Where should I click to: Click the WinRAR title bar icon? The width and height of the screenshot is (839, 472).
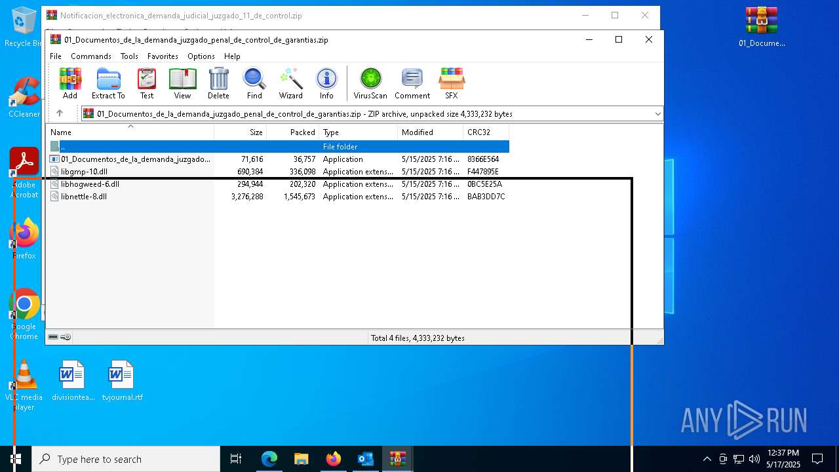pyautogui.click(x=56, y=39)
